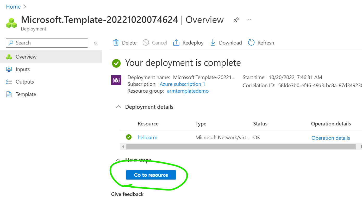
Task: Click the magnifier icon in Search box
Action: tap(11, 43)
